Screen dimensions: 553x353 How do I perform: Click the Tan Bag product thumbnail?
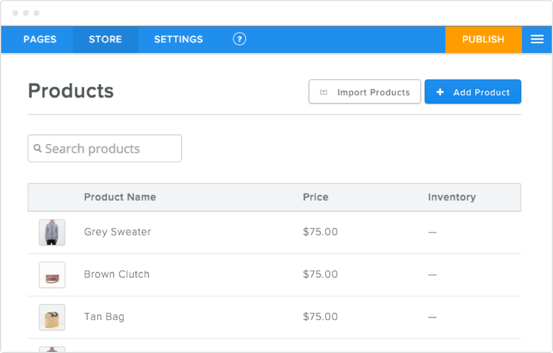[52, 317]
